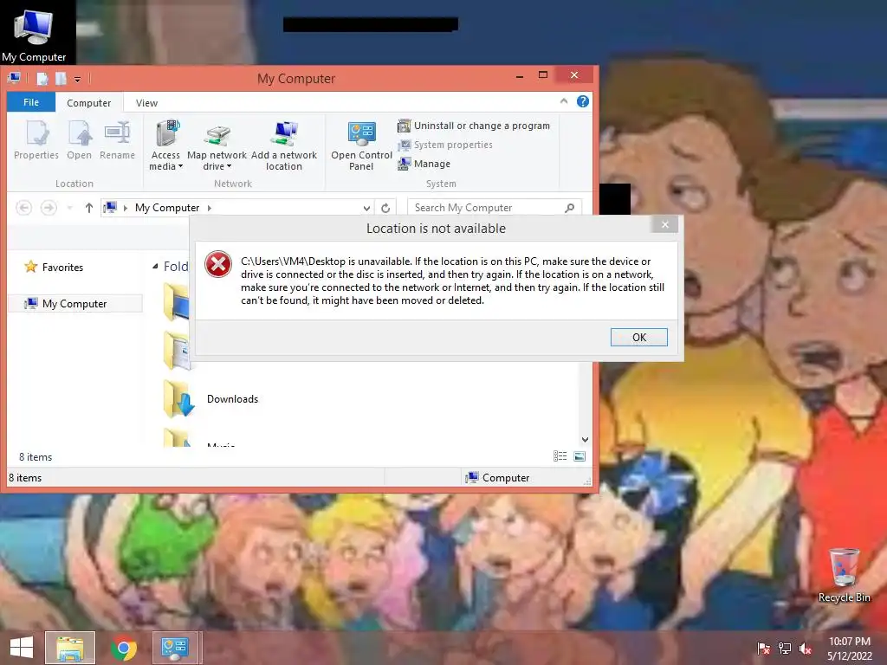Open System properties from the ribbon
The width and height of the screenshot is (887, 665).
(x=444, y=145)
